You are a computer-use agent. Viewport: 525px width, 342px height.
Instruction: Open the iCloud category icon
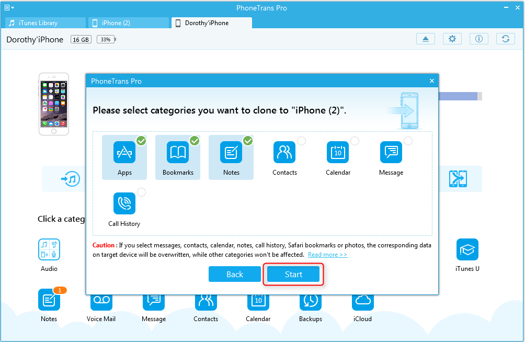[362, 300]
